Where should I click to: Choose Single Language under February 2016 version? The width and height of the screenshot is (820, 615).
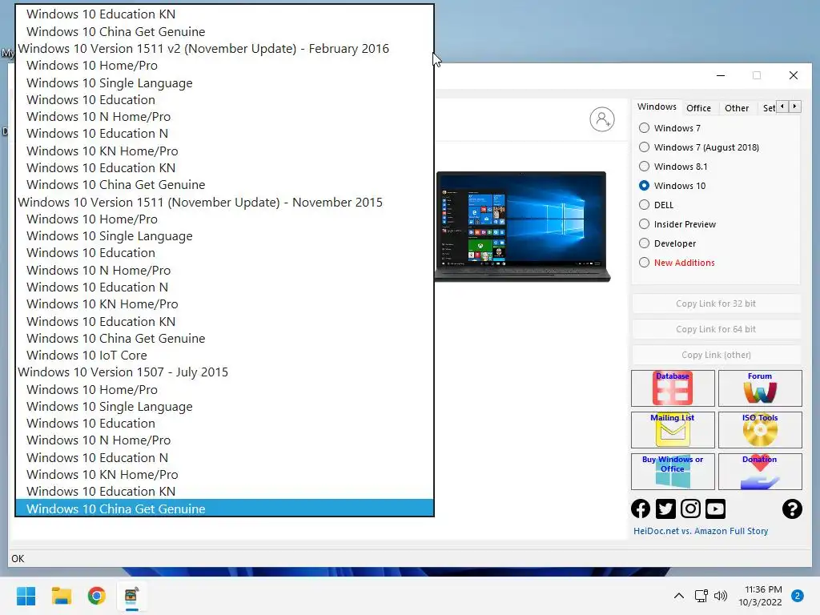pos(225,82)
